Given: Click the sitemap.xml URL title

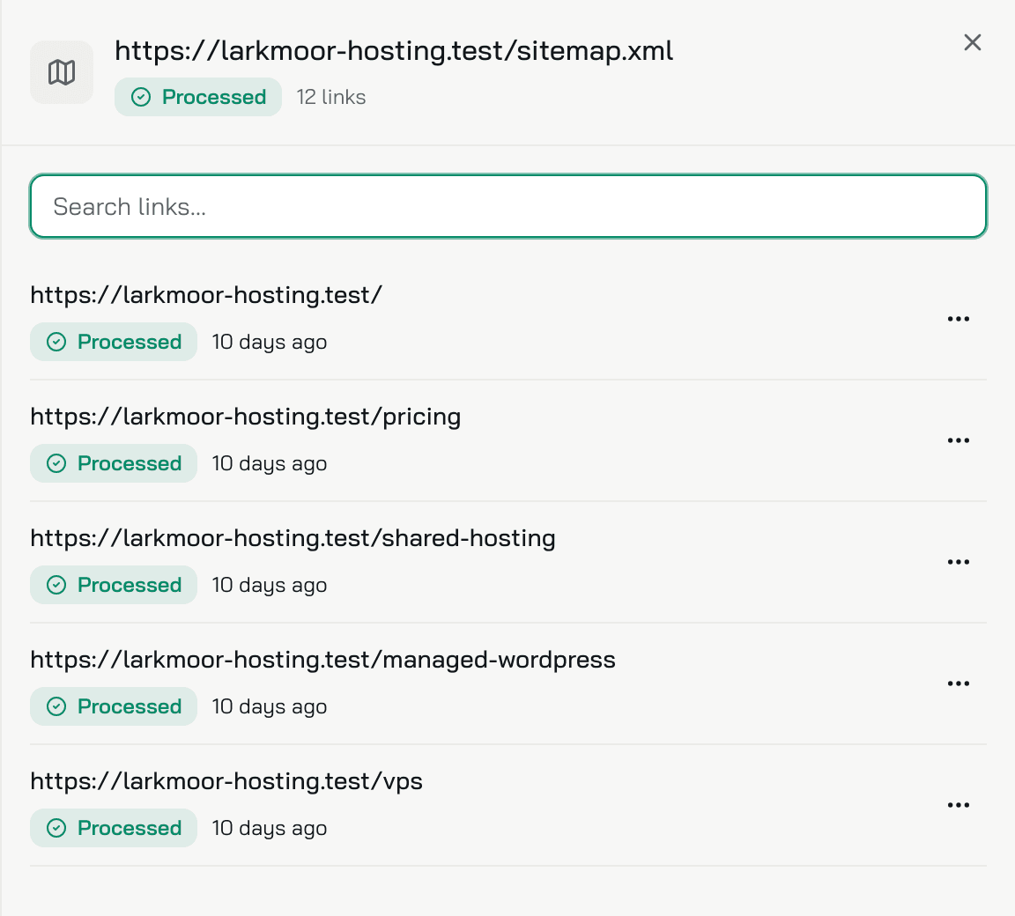Looking at the screenshot, I should pos(394,50).
